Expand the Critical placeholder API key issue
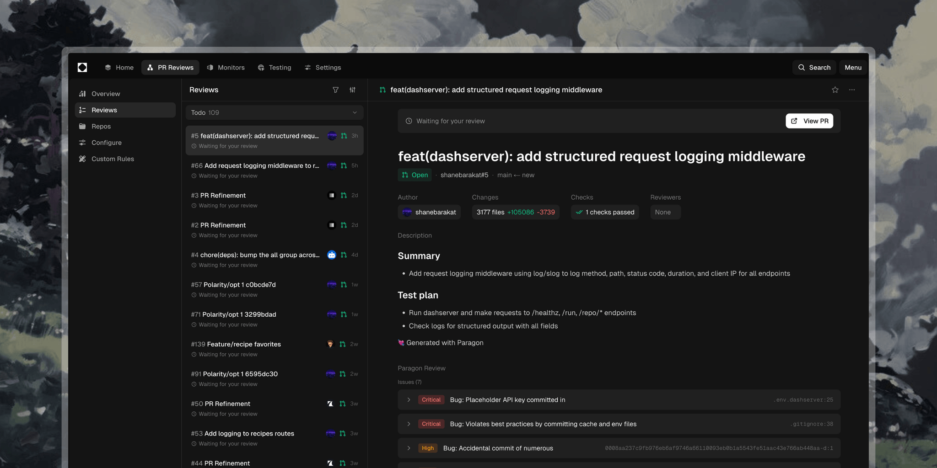Screen dimensions: 937x468 [409, 399]
